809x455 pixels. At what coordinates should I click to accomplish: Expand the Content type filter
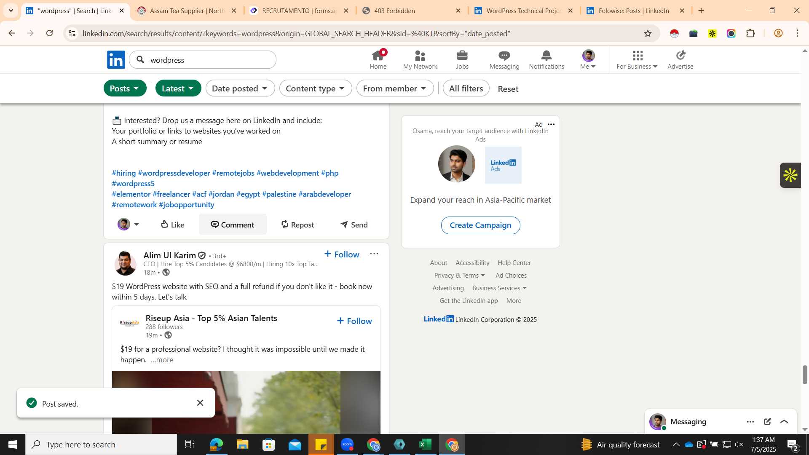tap(316, 88)
